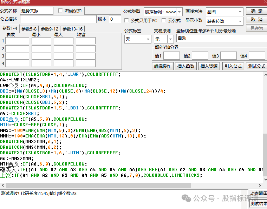The width and height of the screenshot is (267, 209).
Task: Click the horizontal scrollbar left arrow
Action: 3,185
